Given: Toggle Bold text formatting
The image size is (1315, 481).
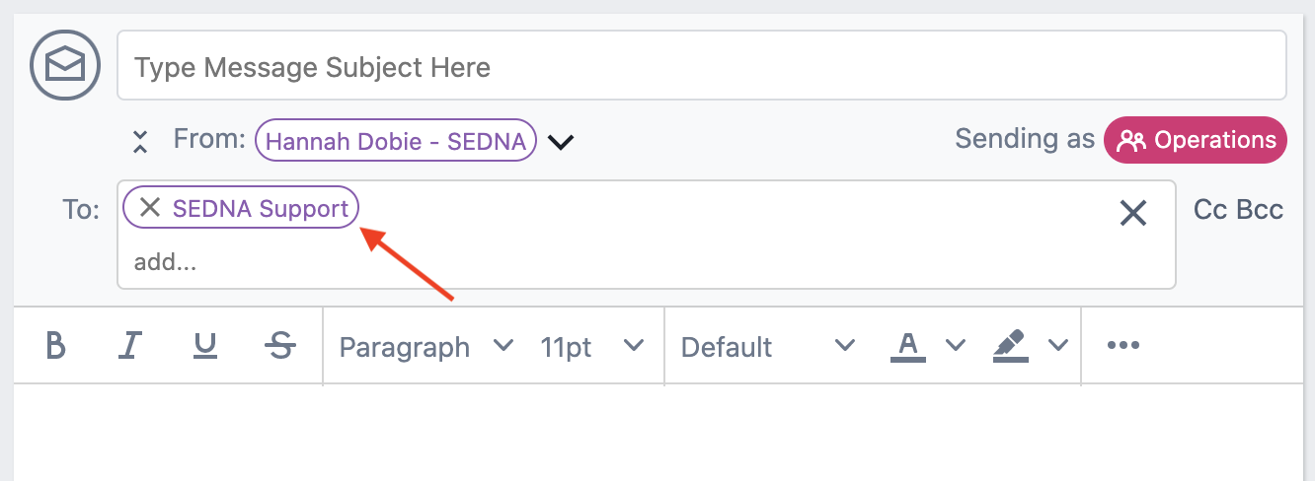Looking at the screenshot, I should click(56, 346).
